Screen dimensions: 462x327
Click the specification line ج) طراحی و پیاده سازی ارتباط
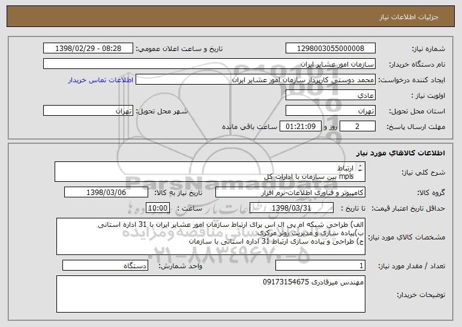pyautogui.click(x=277, y=241)
